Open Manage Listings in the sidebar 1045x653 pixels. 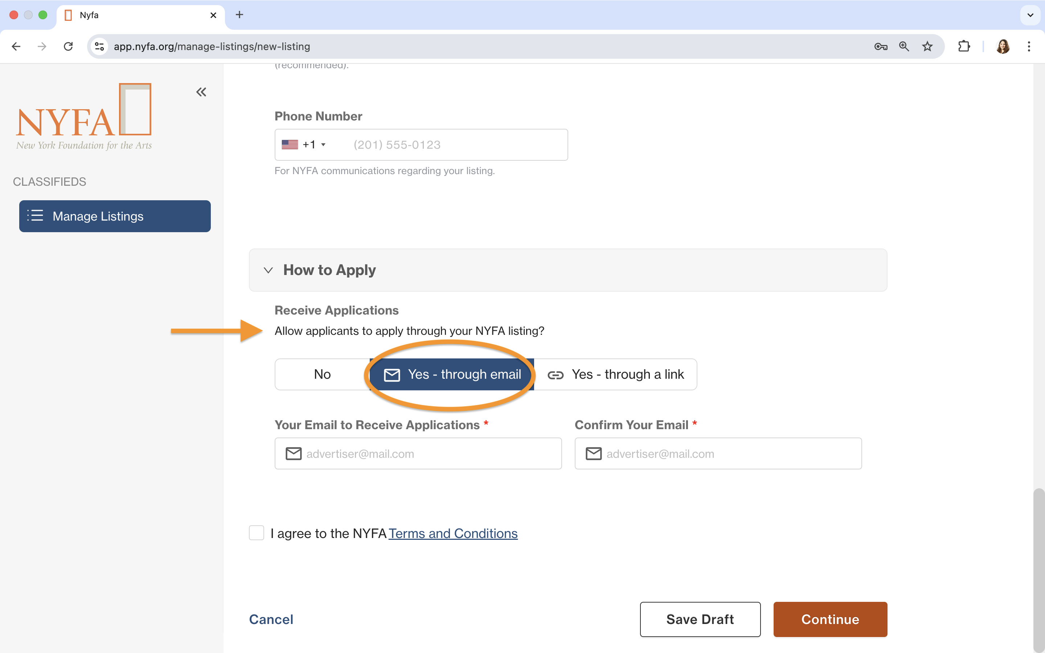[115, 216]
